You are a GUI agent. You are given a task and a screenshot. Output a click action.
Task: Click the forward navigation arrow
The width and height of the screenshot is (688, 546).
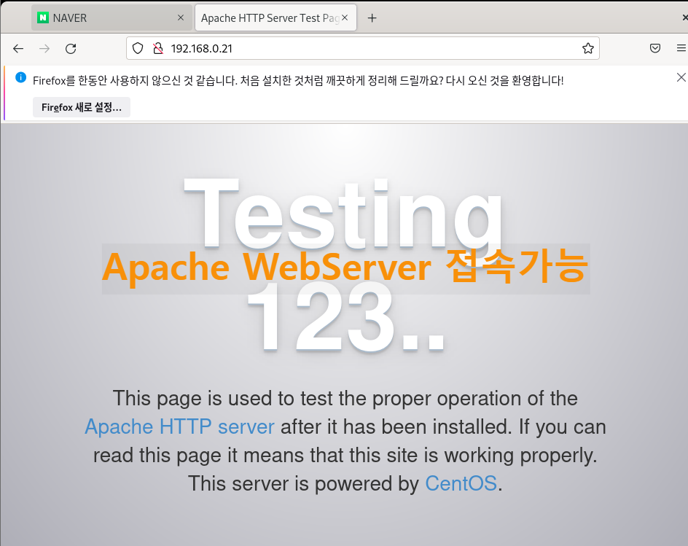[44, 48]
